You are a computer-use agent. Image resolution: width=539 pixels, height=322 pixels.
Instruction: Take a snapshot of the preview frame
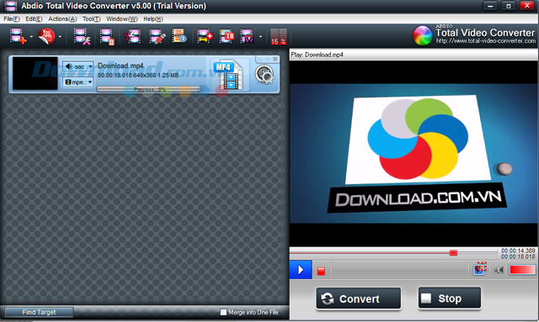pyautogui.click(x=480, y=269)
